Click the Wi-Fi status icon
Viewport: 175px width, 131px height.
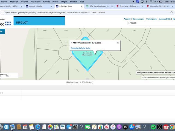pyautogui.click(x=151, y=2)
